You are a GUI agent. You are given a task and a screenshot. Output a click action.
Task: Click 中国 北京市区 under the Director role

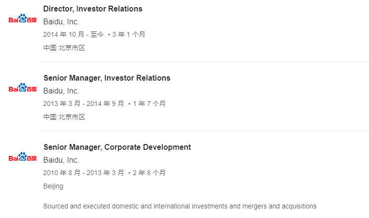(x=64, y=48)
